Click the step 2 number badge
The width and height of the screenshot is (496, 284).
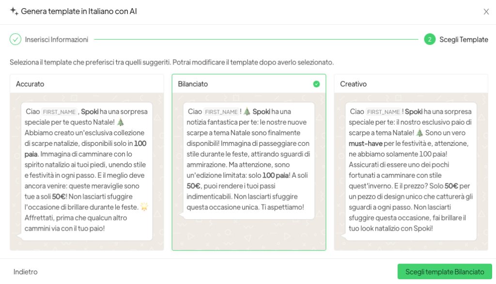tap(430, 39)
